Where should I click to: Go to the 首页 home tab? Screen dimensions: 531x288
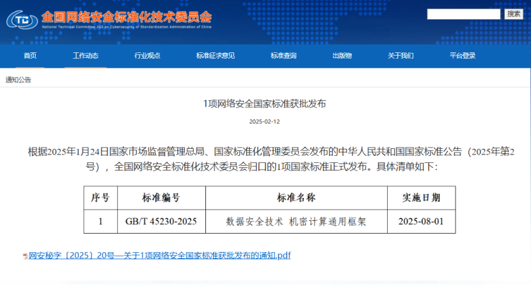[30, 56]
